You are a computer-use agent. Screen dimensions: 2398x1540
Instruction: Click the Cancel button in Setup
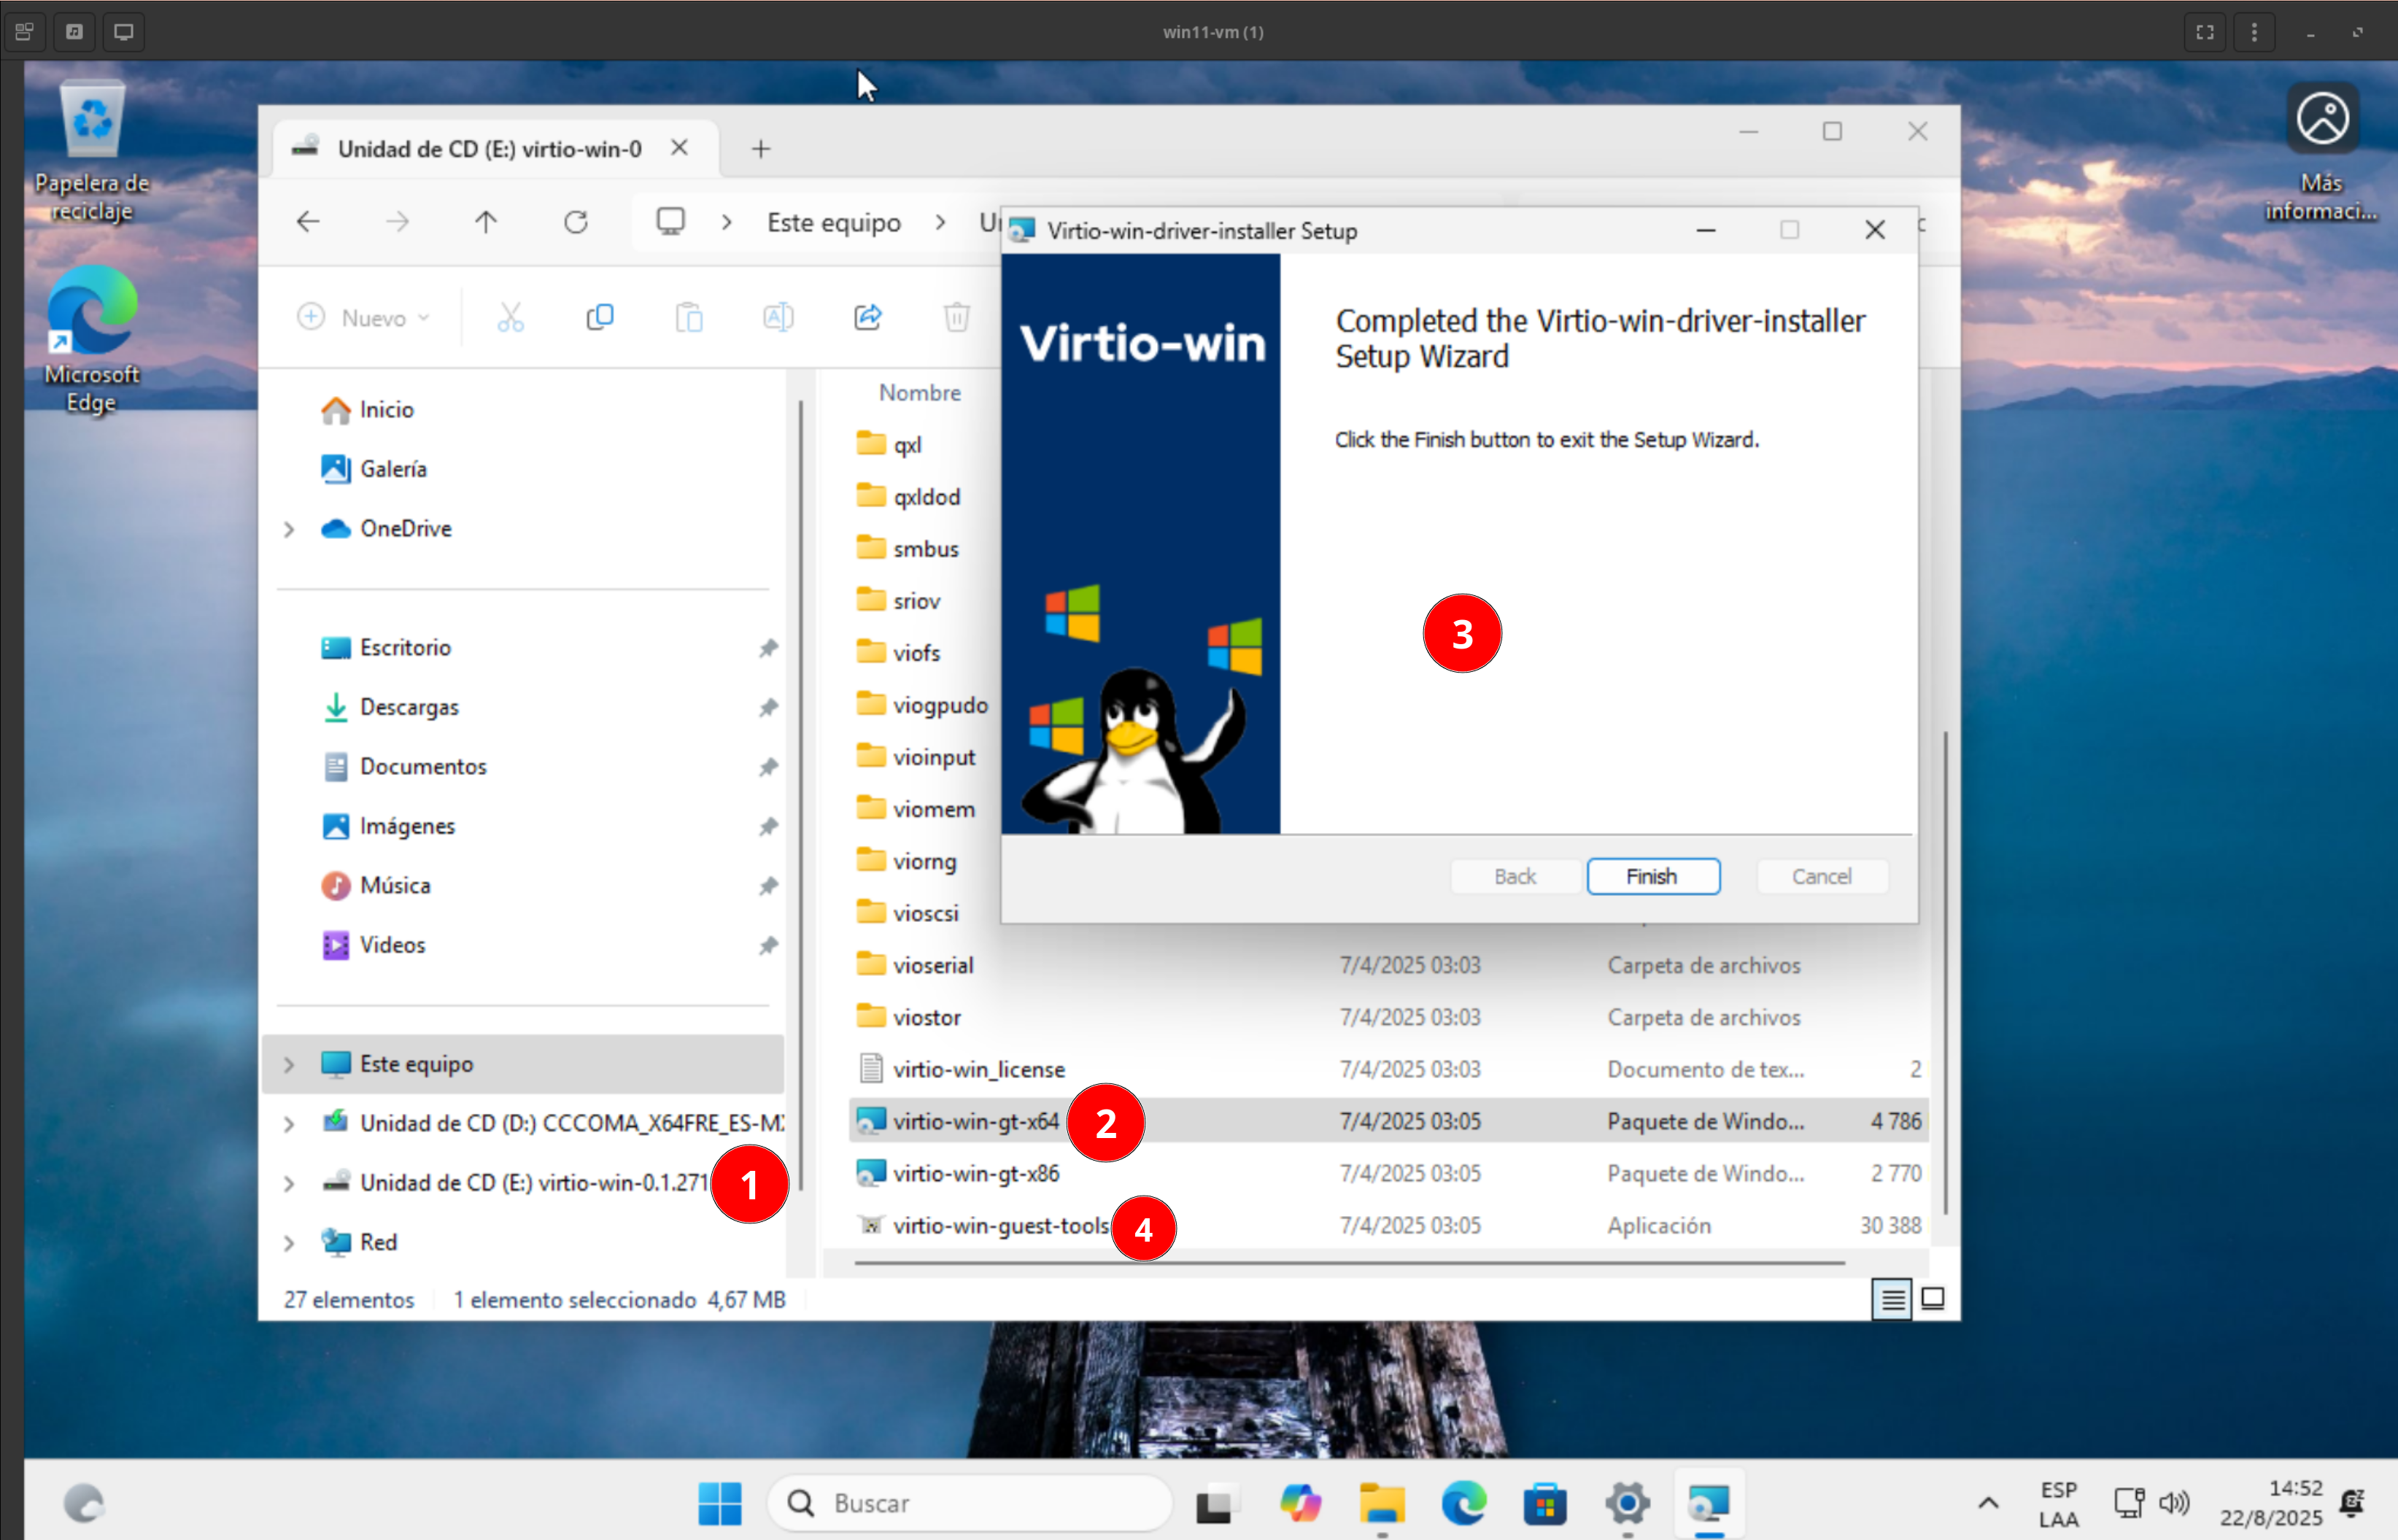(1821, 876)
